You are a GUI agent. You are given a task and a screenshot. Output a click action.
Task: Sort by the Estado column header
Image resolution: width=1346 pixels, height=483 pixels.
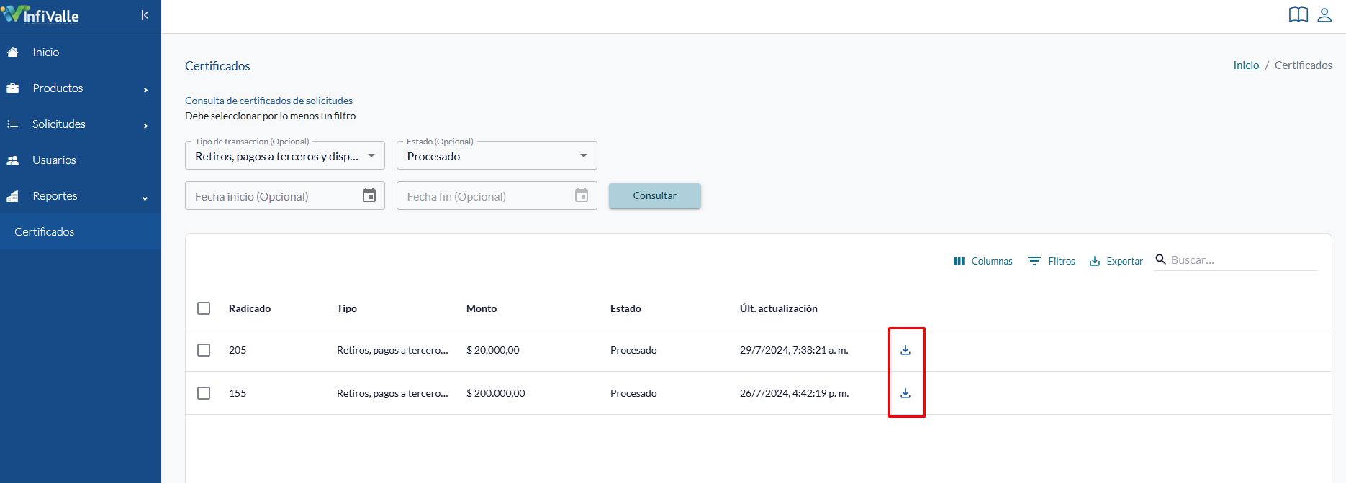point(625,308)
